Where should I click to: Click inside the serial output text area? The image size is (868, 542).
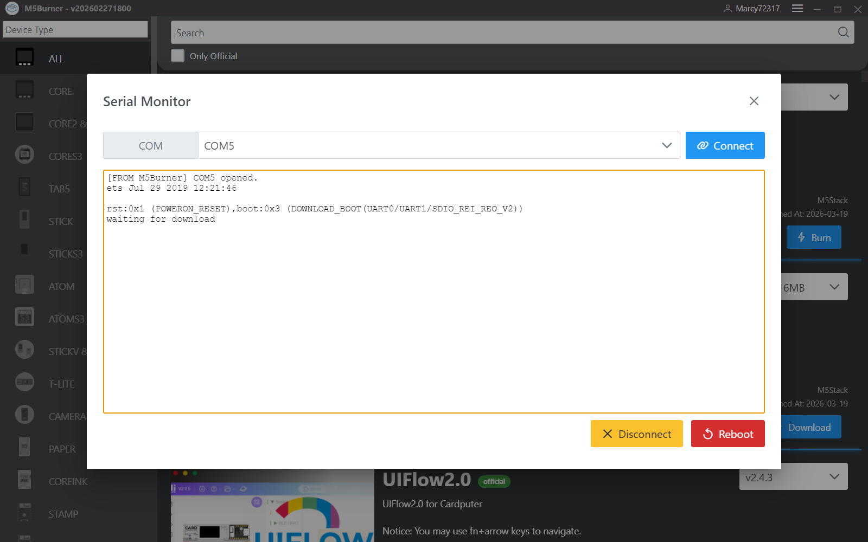[434, 314]
